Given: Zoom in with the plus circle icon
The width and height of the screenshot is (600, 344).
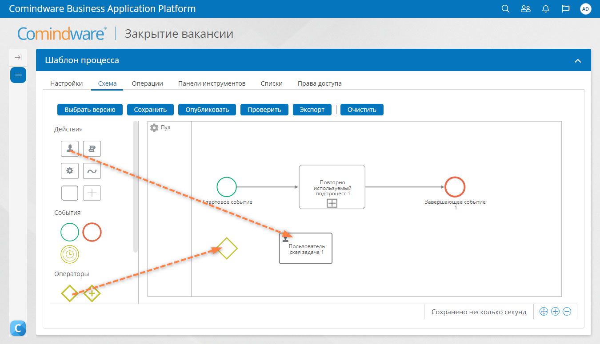Looking at the screenshot, I should pyautogui.click(x=555, y=312).
